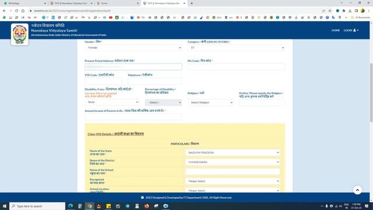The image size is (373, 210).
Task: Open a new browser tab with plus
Action: pos(192,3)
